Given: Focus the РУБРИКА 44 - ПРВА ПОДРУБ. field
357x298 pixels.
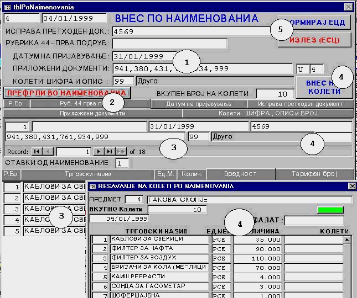Looking at the screenshot, I should point(169,44).
